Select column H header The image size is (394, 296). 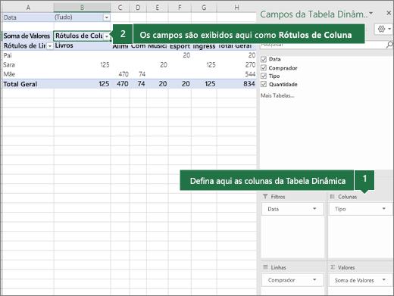click(x=236, y=8)
